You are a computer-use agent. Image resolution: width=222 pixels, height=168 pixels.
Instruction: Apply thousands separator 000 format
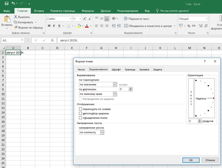pos(194,26)
